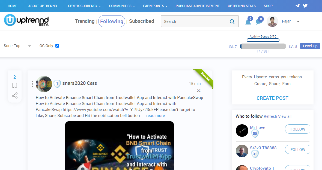Open About Uptrennd page
The image size is (322, 170).
pos(43,6)
